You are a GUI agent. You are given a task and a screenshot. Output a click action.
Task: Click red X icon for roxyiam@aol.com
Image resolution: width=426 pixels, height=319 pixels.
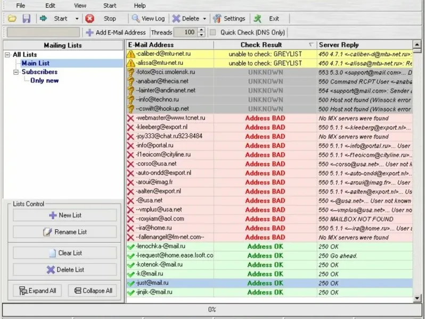coord(130,219)
